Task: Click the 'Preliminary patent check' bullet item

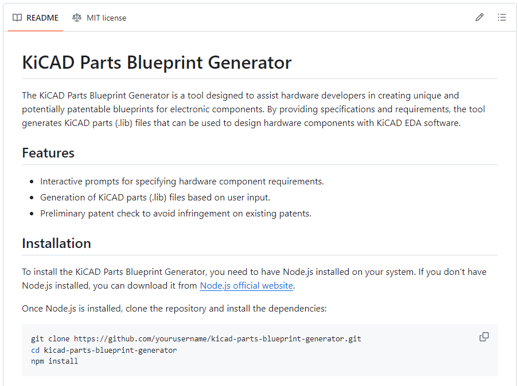Action: tap(176, 214)
